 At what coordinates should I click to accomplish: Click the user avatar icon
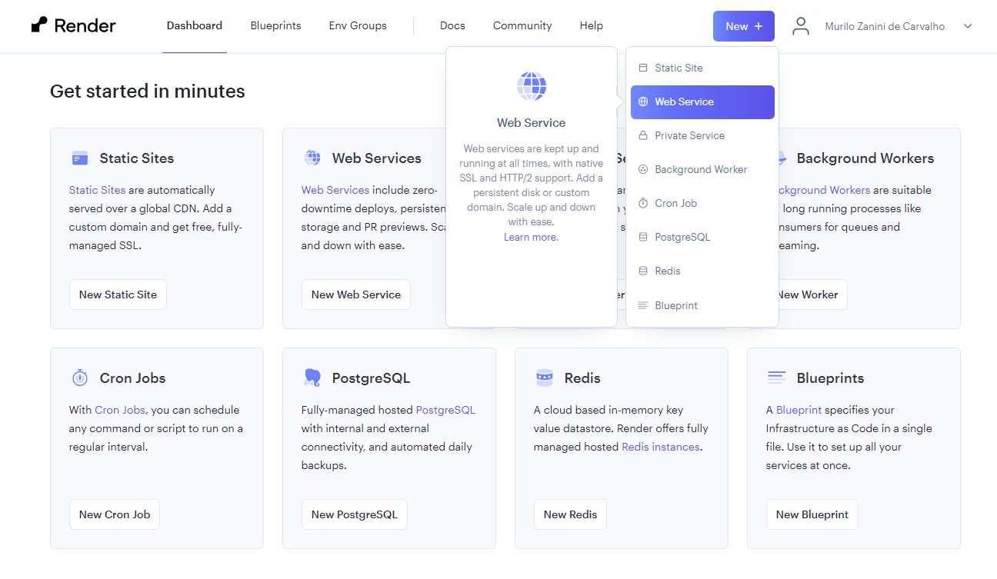pyautogui.click(x=801, y=26)
